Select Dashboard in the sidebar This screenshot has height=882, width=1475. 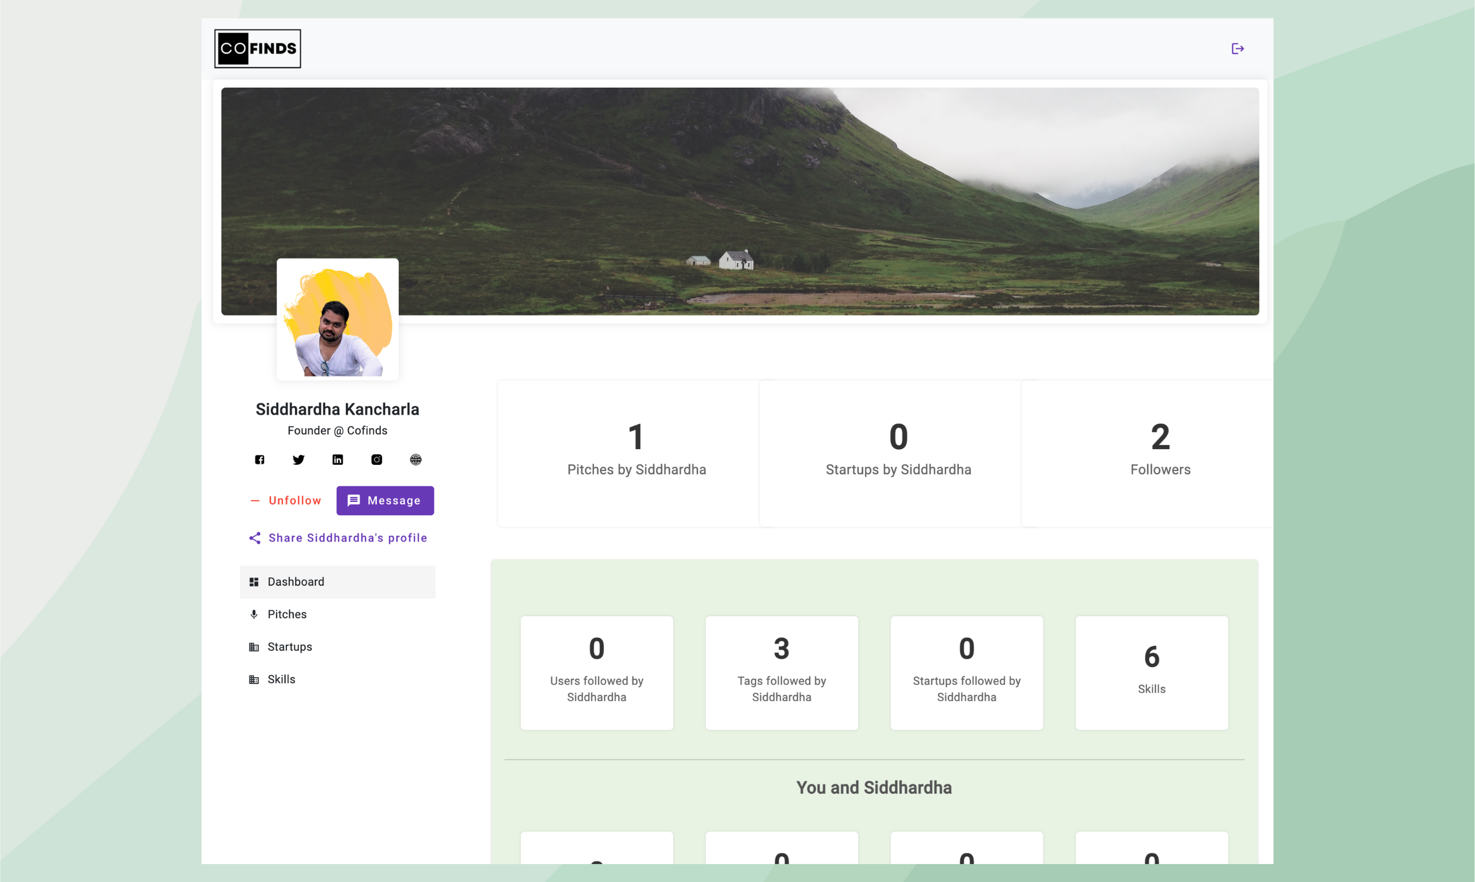(x=338, y=582)
